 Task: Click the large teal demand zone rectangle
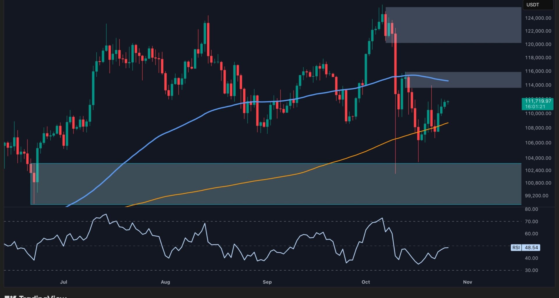pos(275,184)
